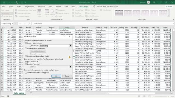Screen dimensions: 175x98
Task: Open the Home tab
Action: click(11, 7)
